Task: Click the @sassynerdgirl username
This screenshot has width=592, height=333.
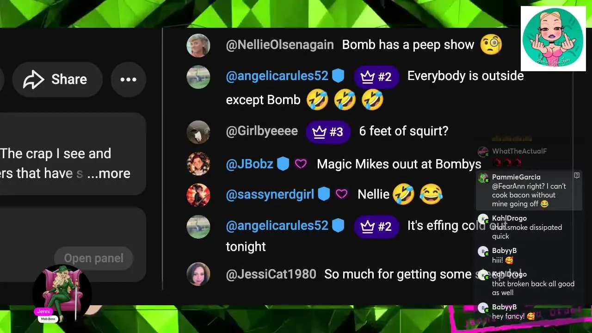Action: [270, 195]
